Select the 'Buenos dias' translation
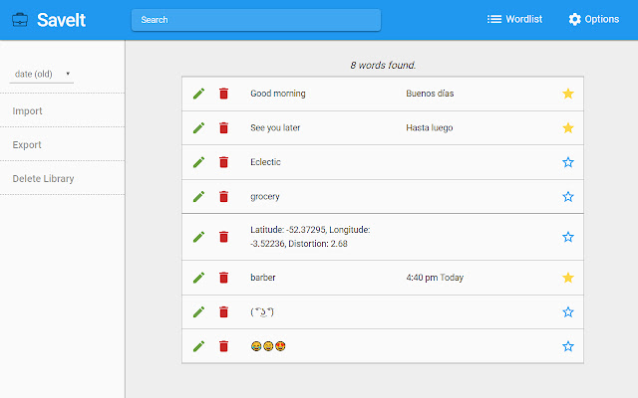This screenshot has height=398, width=638. click(x=430, y=94)
